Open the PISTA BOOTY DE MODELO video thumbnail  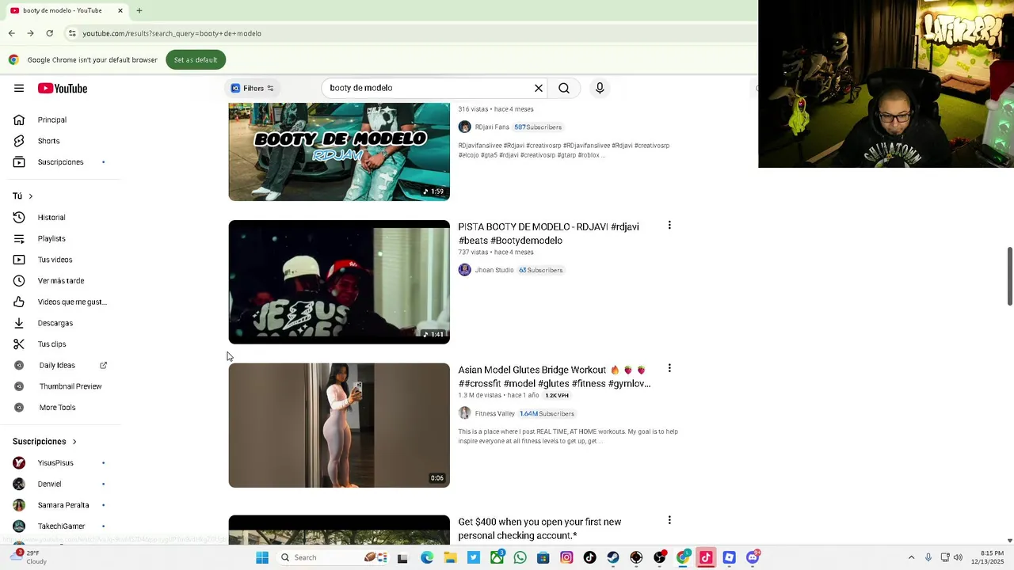[339, 282]
